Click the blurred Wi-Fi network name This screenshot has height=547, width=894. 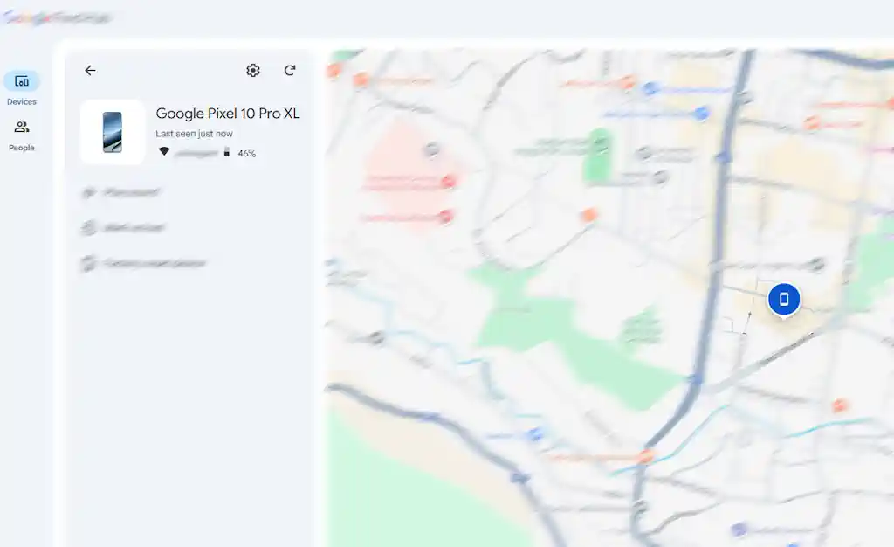coord(196,153)
